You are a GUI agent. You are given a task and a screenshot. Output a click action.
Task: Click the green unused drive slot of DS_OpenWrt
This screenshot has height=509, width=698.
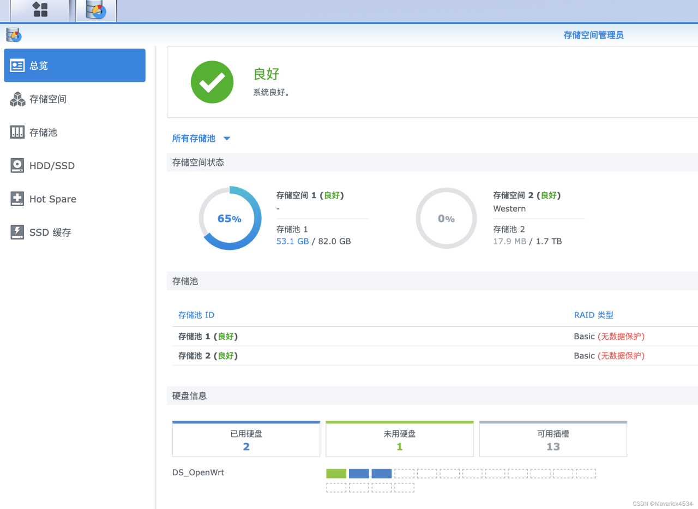coord(336,473)
